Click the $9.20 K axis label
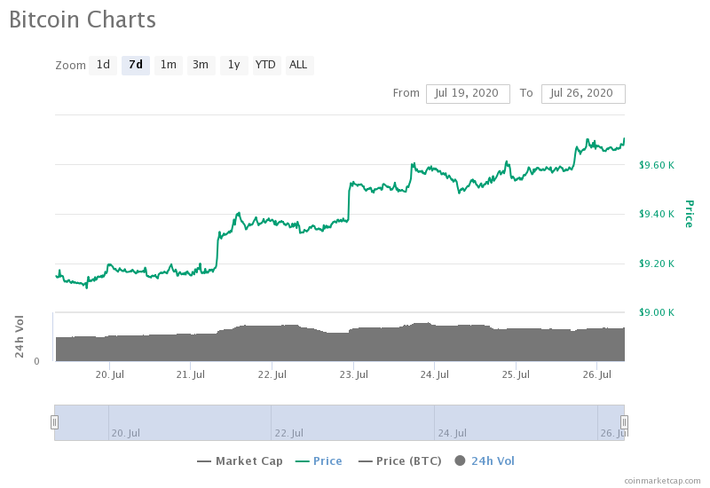The height and width of the screenshot is (488, 710). coord(657,264)
